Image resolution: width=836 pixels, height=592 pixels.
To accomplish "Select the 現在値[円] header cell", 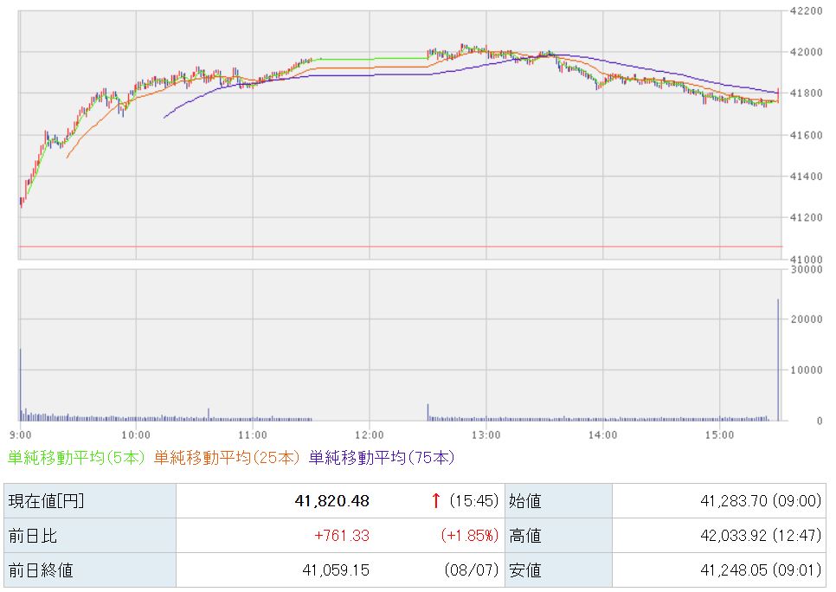I will tap(90, 501).
